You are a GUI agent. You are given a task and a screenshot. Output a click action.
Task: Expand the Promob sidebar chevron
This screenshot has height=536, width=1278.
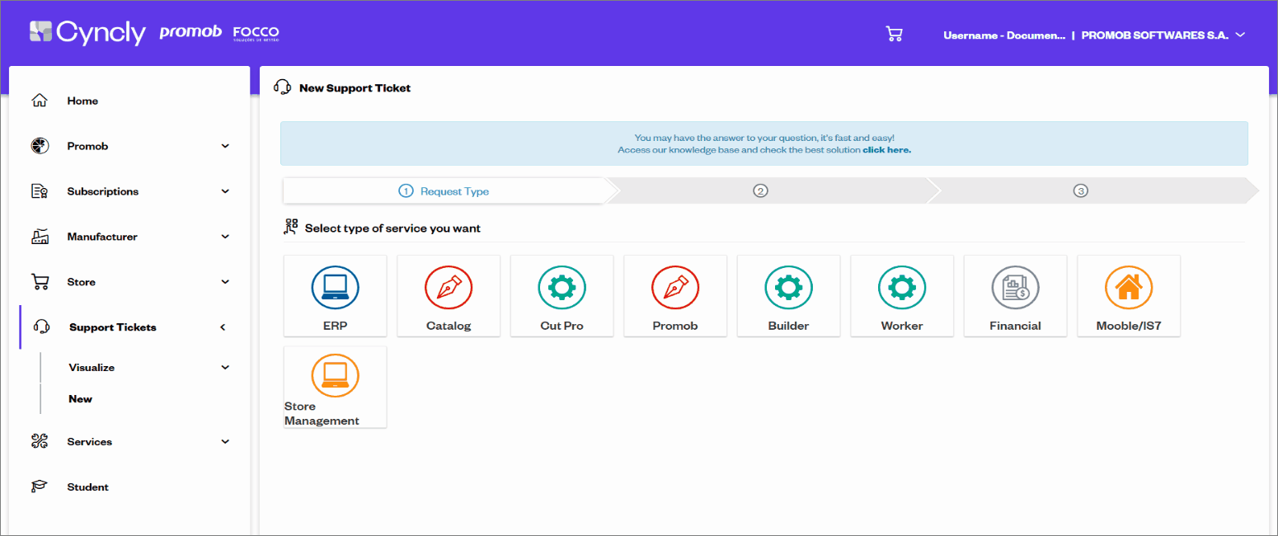click(x=225, y=146)
